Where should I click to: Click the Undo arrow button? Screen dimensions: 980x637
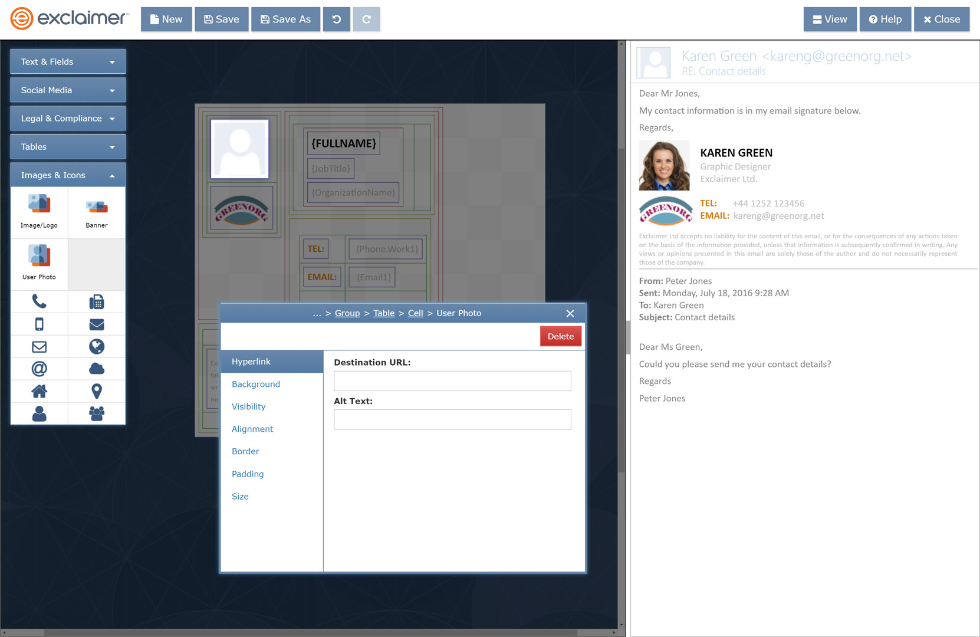[337, 19]
